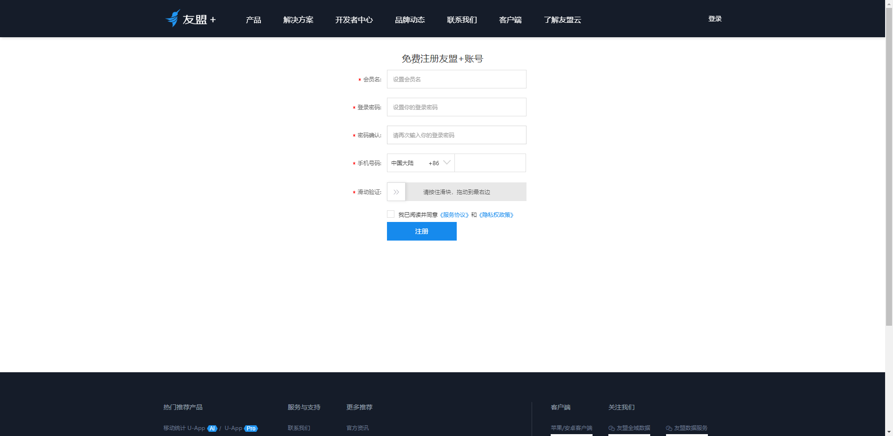Open the footer 联系我们 link

click(299, 428)
